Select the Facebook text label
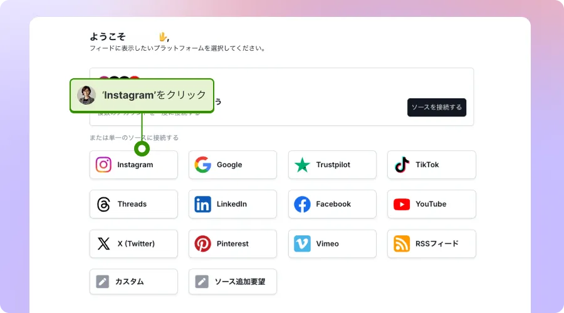Screen dimensions: 564x313 point(333,204)
